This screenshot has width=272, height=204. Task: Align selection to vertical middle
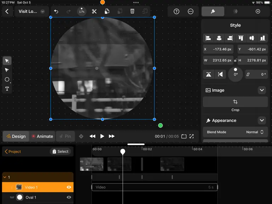tap(252, 38)
